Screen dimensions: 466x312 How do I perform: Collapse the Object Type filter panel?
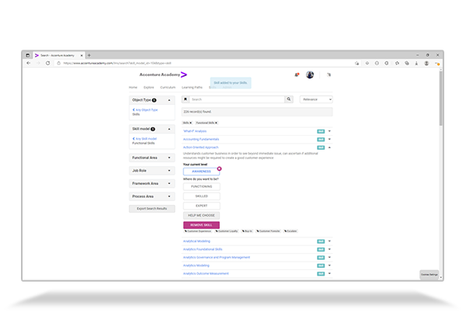(x=169, y=100)
